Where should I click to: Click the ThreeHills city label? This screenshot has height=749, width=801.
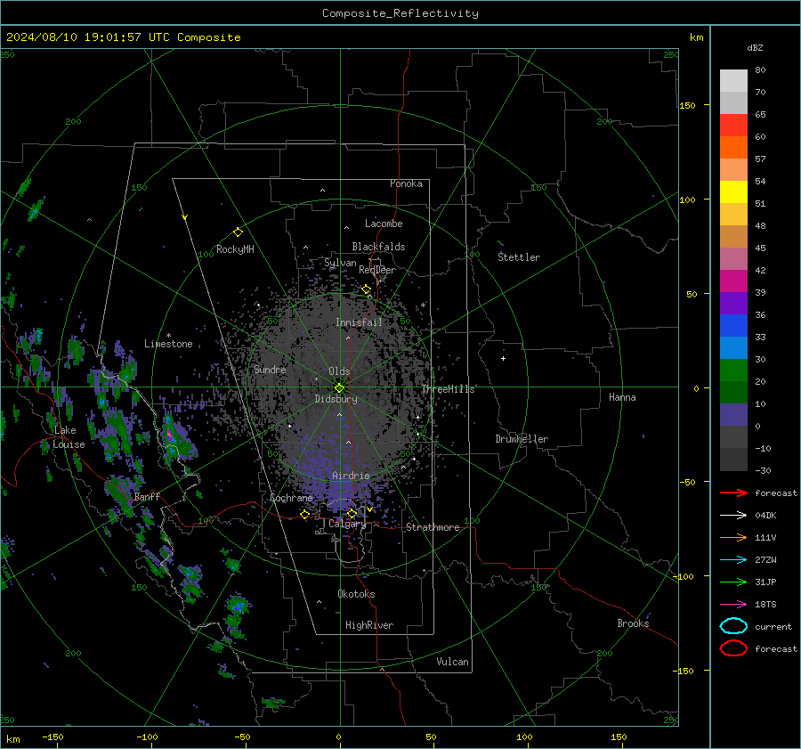448,389
